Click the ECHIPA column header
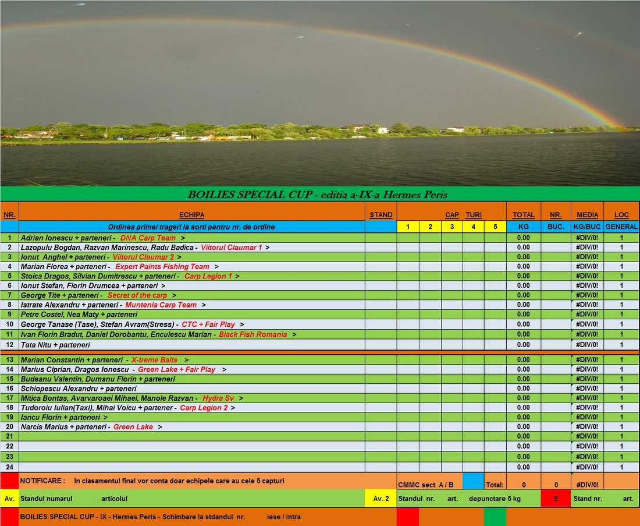The height and width of the screenshot is (526, 640). 192,215
